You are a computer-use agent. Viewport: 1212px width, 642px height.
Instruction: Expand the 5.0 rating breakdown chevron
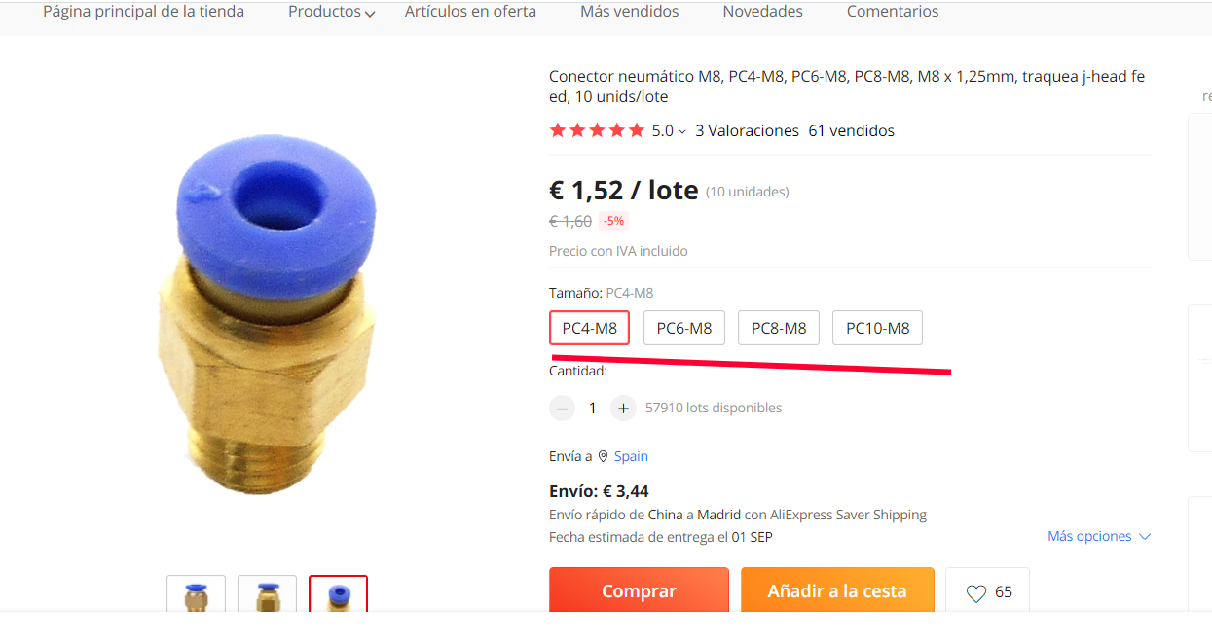click(x=682, y=131)
